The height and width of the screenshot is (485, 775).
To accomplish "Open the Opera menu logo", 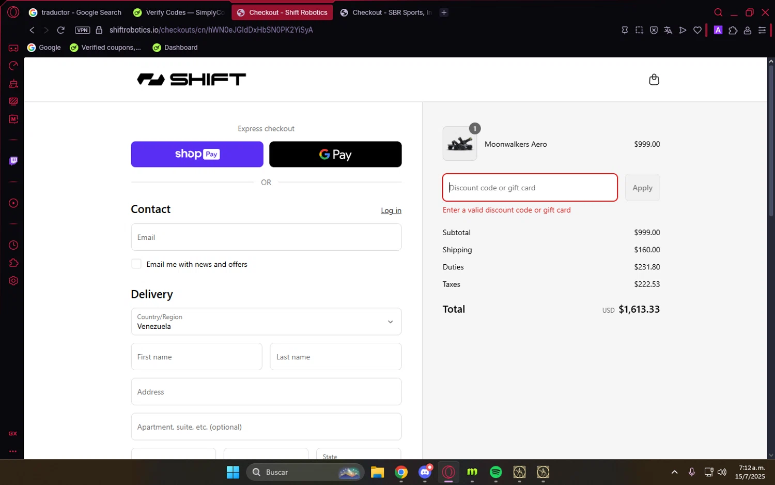I will point(13,12).
